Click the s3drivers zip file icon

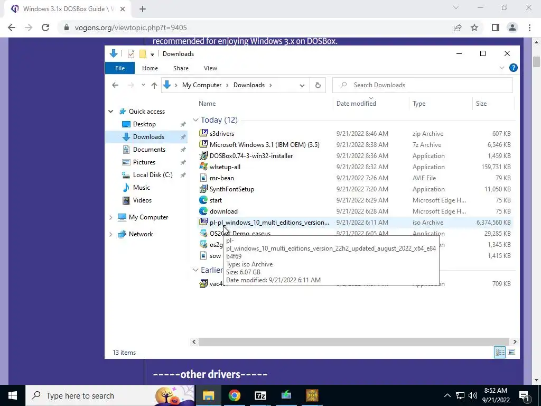click(x=203, y=133)
